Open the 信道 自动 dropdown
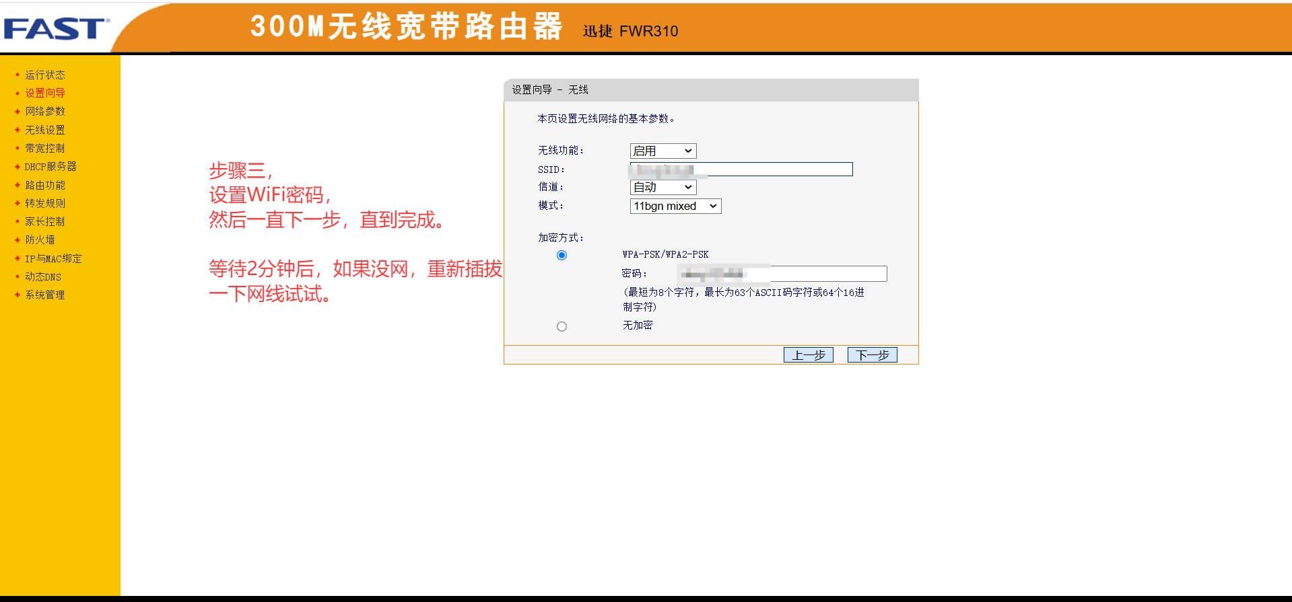Viewport: 1292px width, 602px height. pos(663,187)
